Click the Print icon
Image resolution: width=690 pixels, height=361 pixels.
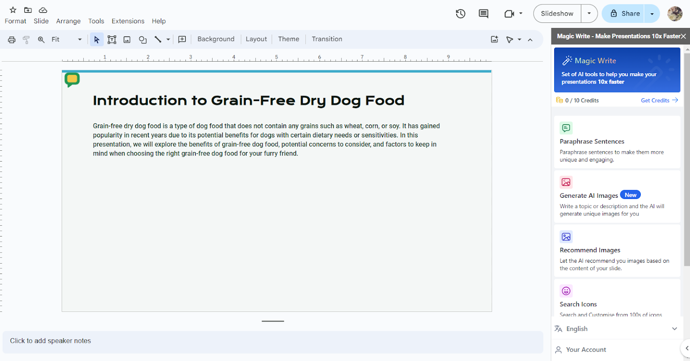pyautogui.click(x=12, y=40)
